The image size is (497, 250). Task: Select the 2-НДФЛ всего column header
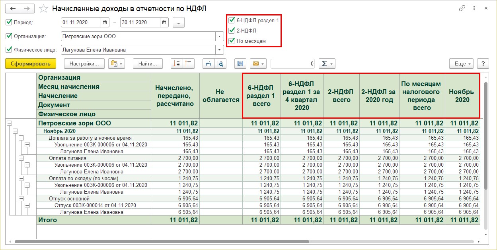pos(341,96)
